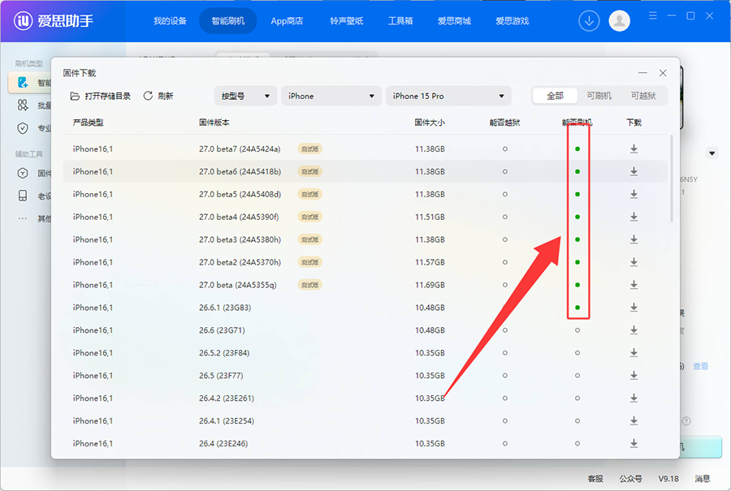Click V9.18 version in status bar

coord(668,479)
